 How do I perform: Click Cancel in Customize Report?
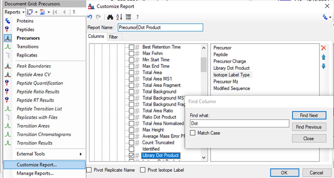click(317, 173)
